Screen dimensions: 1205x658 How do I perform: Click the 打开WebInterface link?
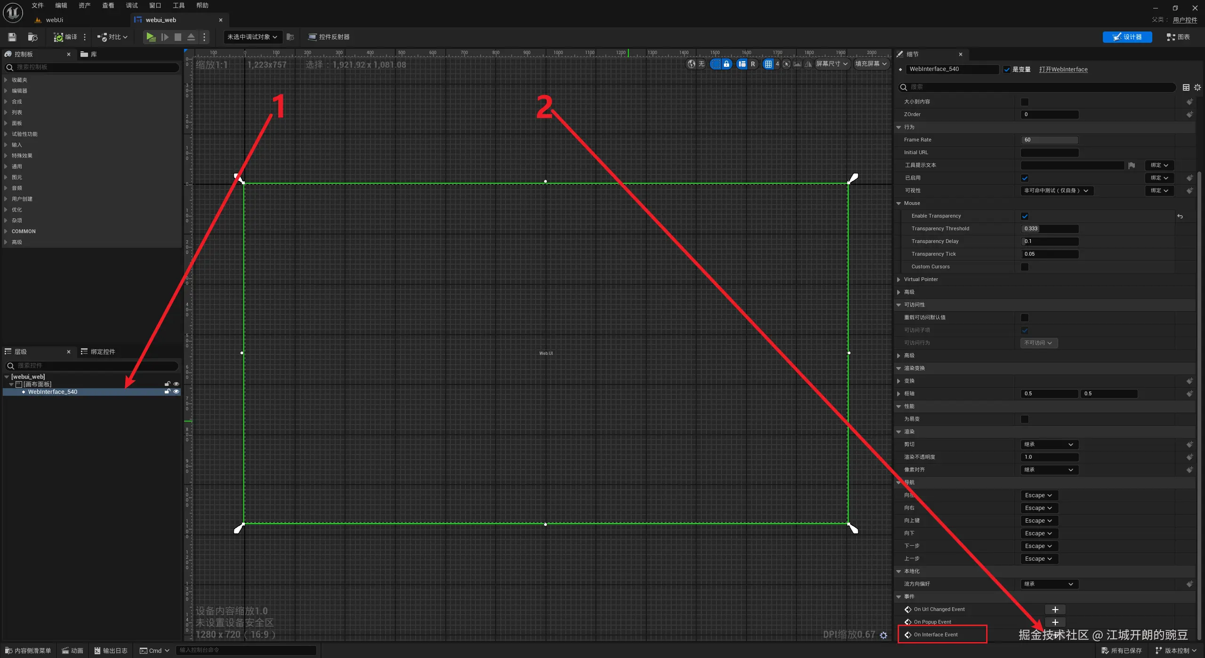point(1063,70)
